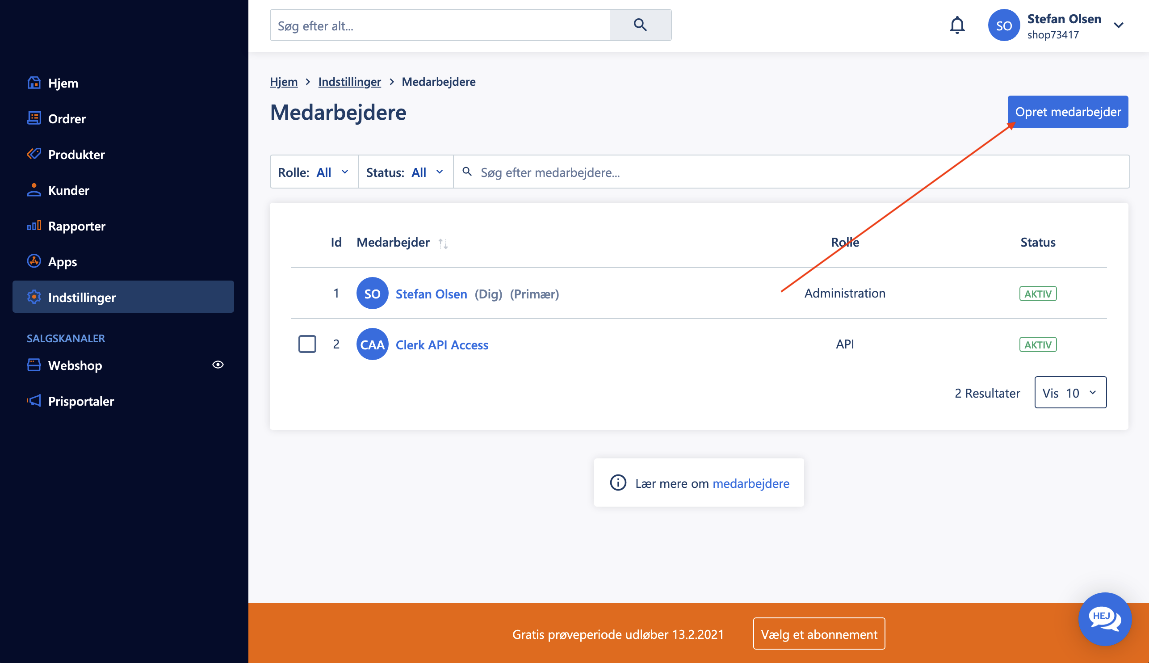
Task: Check the checkbox for Clerk API Access
Action: click(307, 344)
